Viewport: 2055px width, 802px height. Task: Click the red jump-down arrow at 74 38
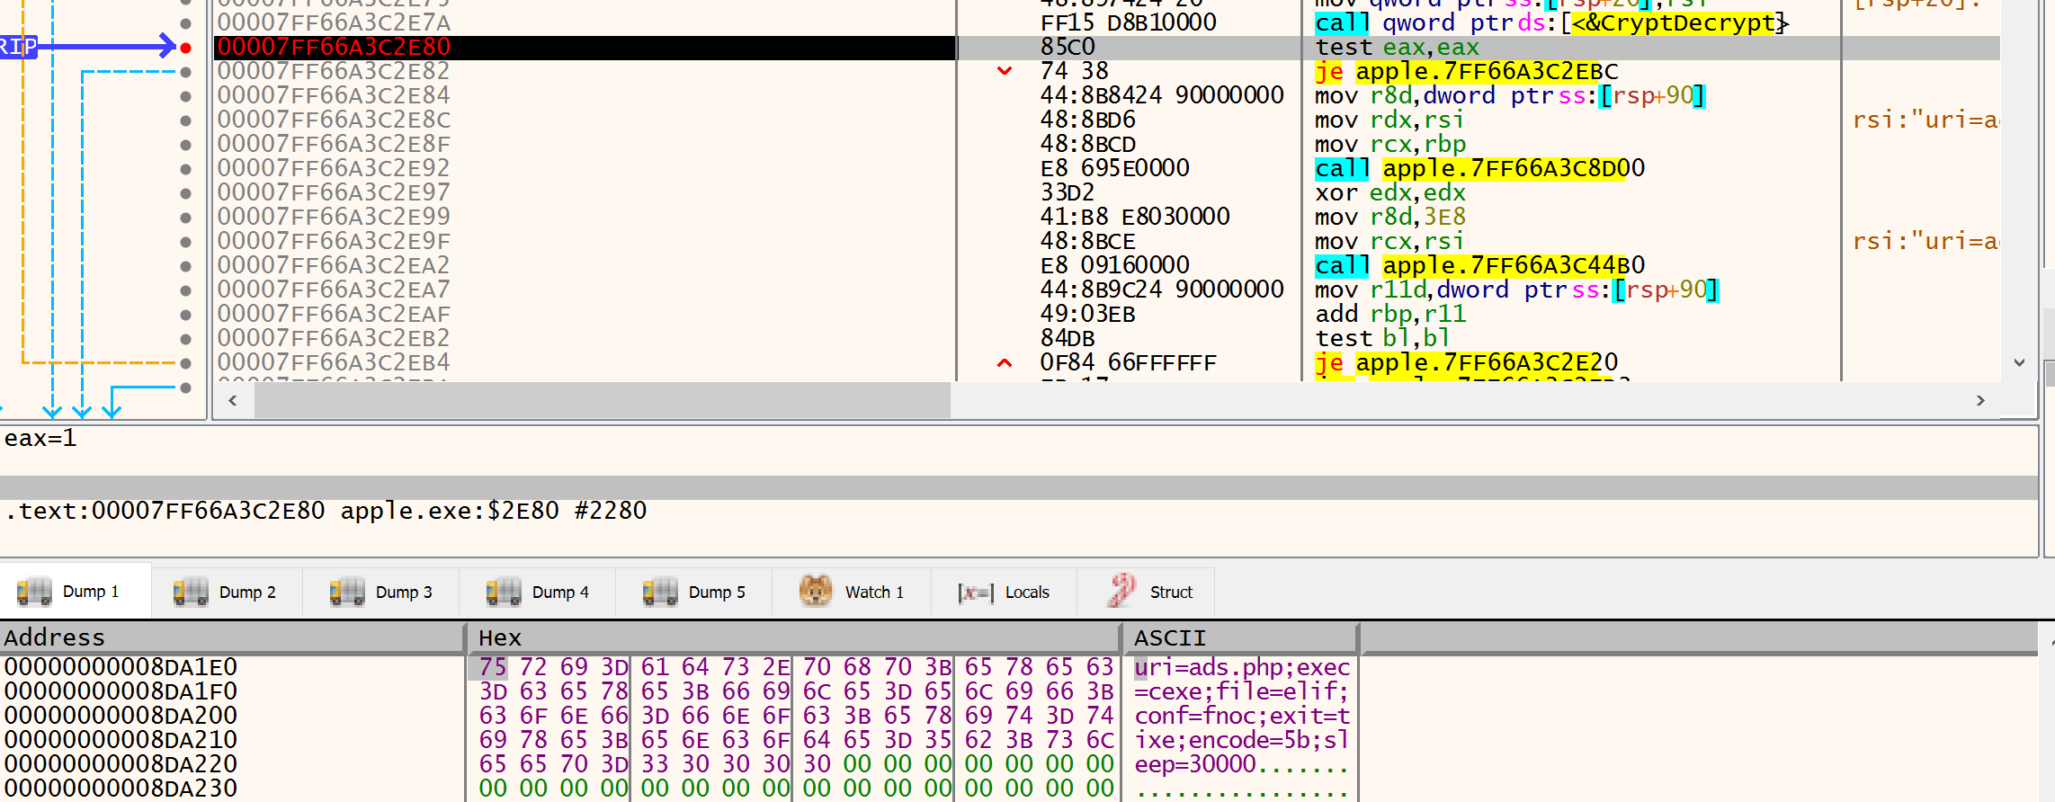point(1005,71)
